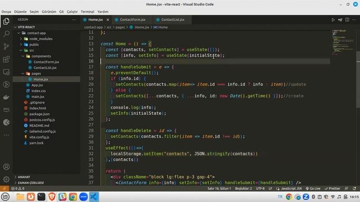
Task: Expand the ZAMAN ÇİZELGESİ timeline section
Action: point(46,183)
